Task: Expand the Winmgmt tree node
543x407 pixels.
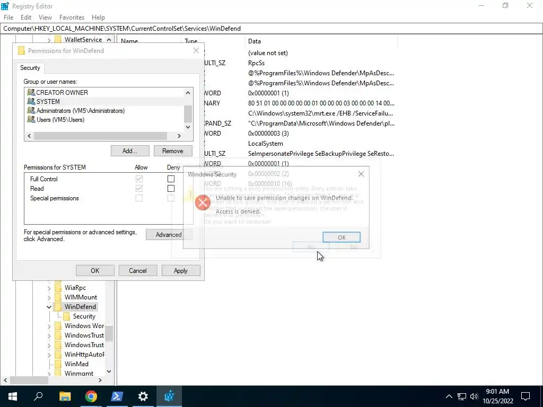Action: click(49, 374)
